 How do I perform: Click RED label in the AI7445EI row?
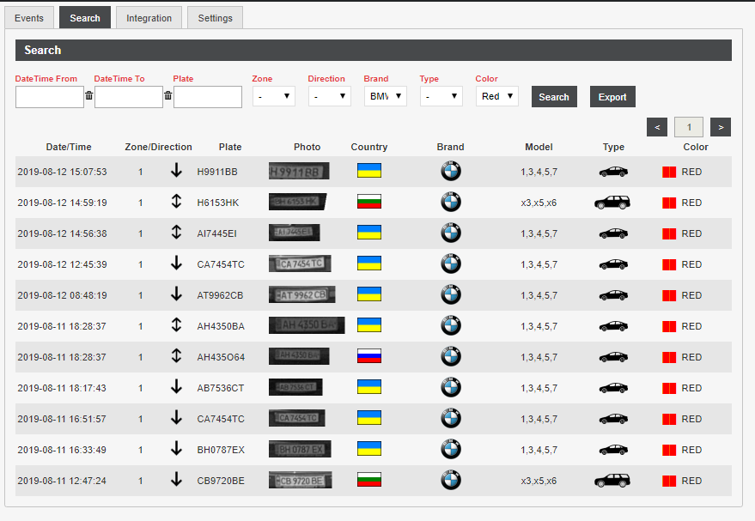point(691,233)
